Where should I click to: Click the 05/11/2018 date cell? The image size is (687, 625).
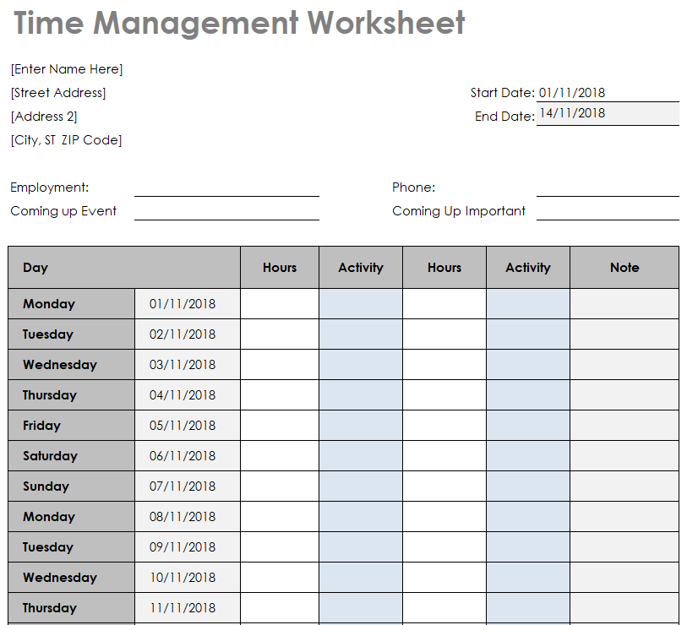[x=188, y=426]
